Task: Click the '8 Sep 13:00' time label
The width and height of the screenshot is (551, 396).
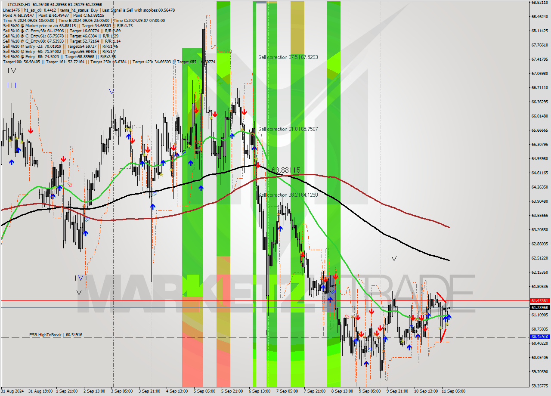Action: click(343, 391)
